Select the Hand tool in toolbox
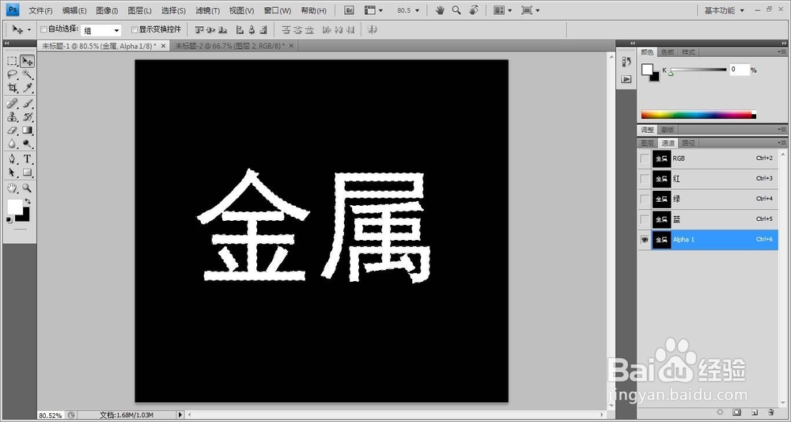Screen dimensions: 791x422 click(x=12, y=188)
